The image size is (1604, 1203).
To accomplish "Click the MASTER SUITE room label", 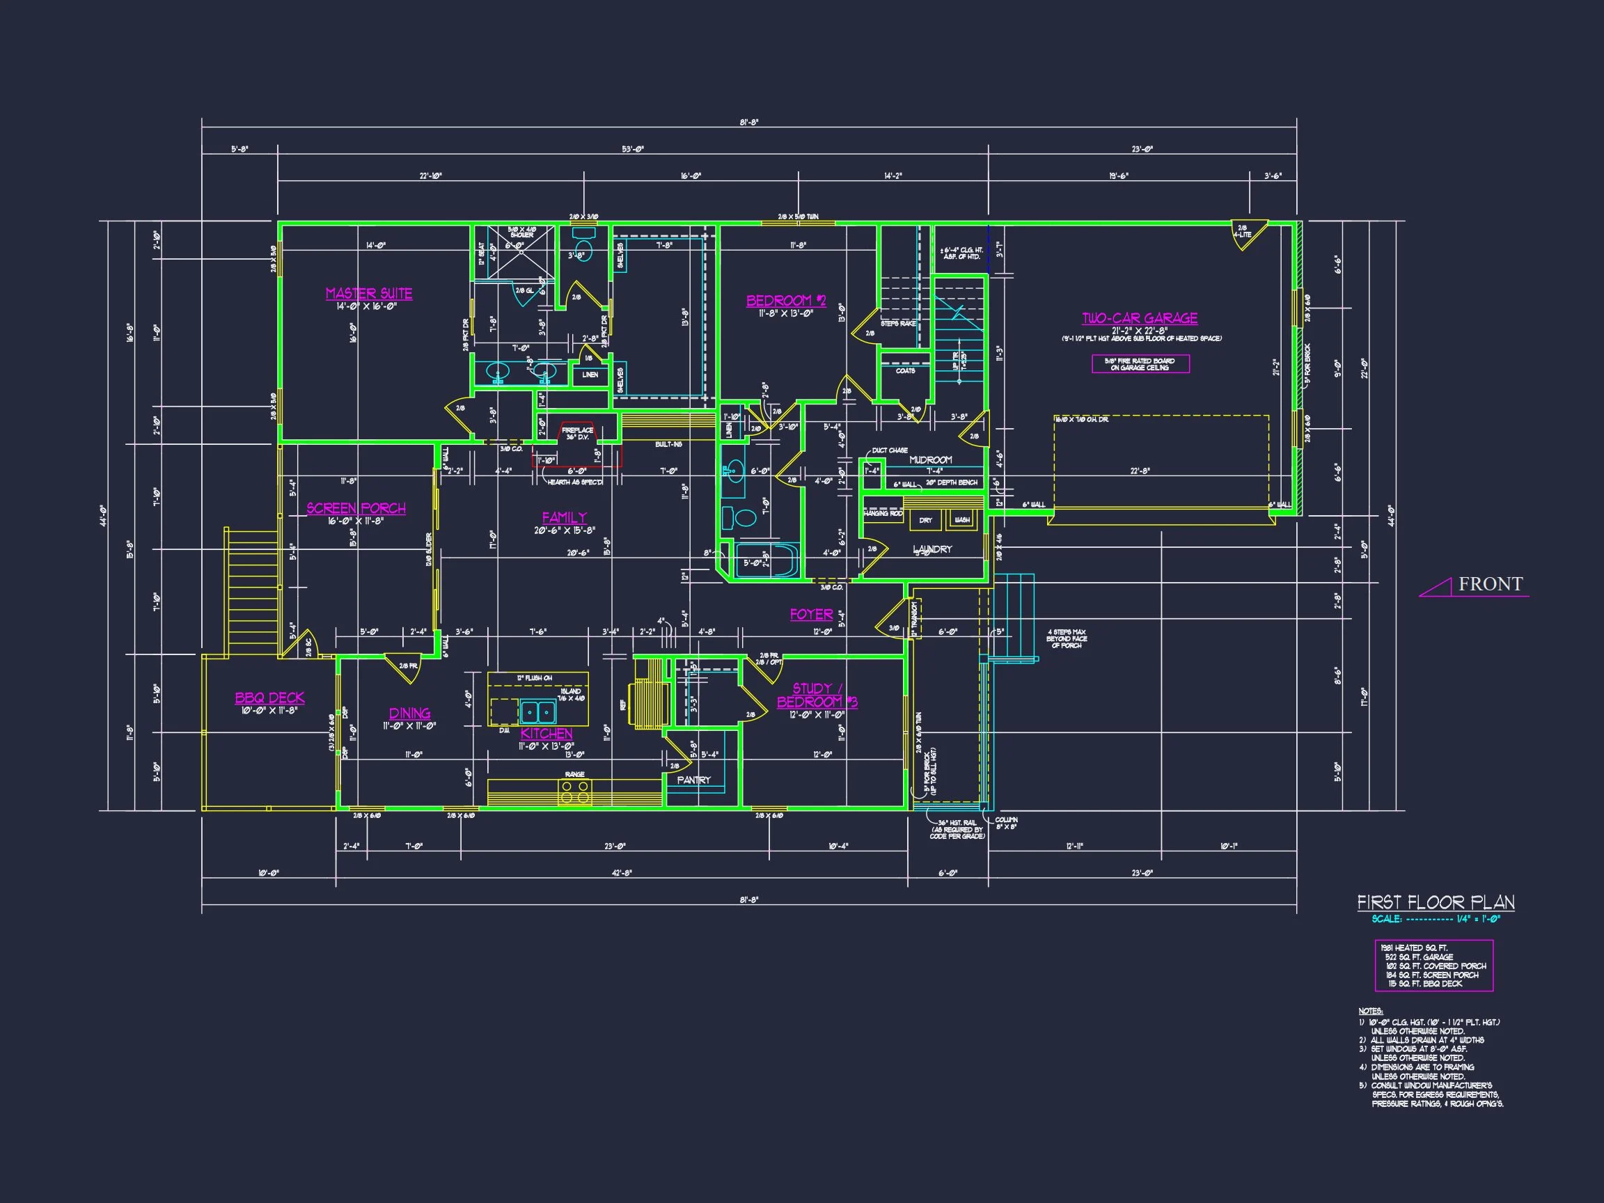I will pyautogui.click(x=368, y=293).
